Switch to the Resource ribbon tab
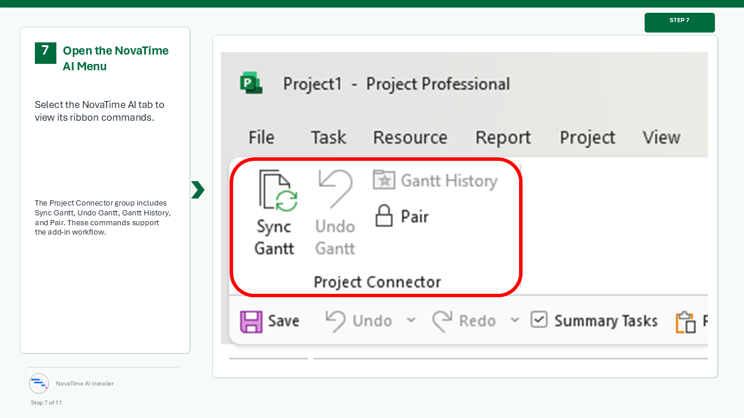 tap(410, 138)
